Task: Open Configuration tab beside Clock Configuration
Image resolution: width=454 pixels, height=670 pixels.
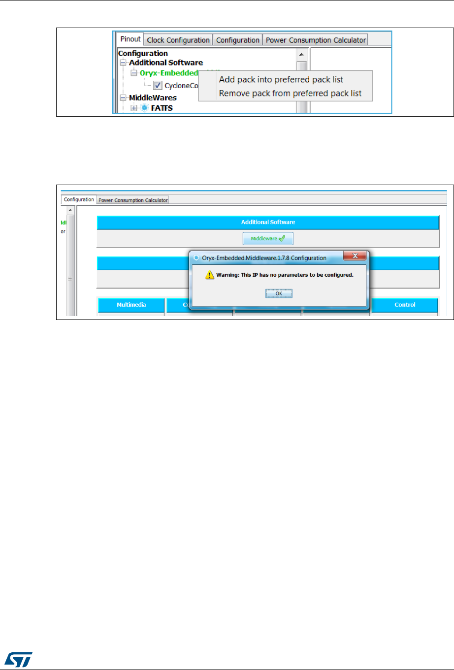Action: click(238, 40)
